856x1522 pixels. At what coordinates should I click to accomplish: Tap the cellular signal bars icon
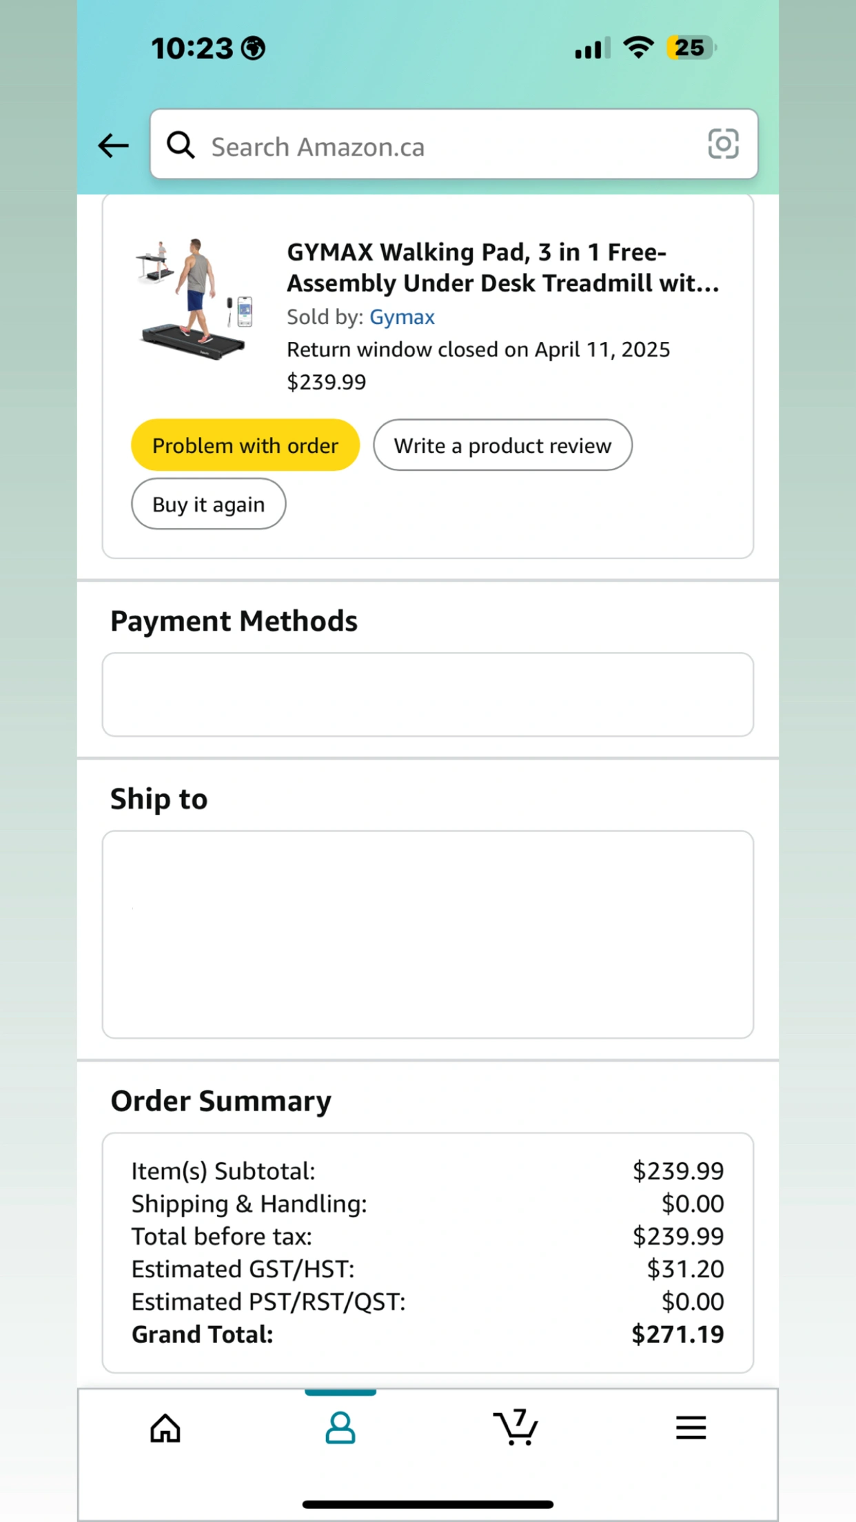coord(593,48)
